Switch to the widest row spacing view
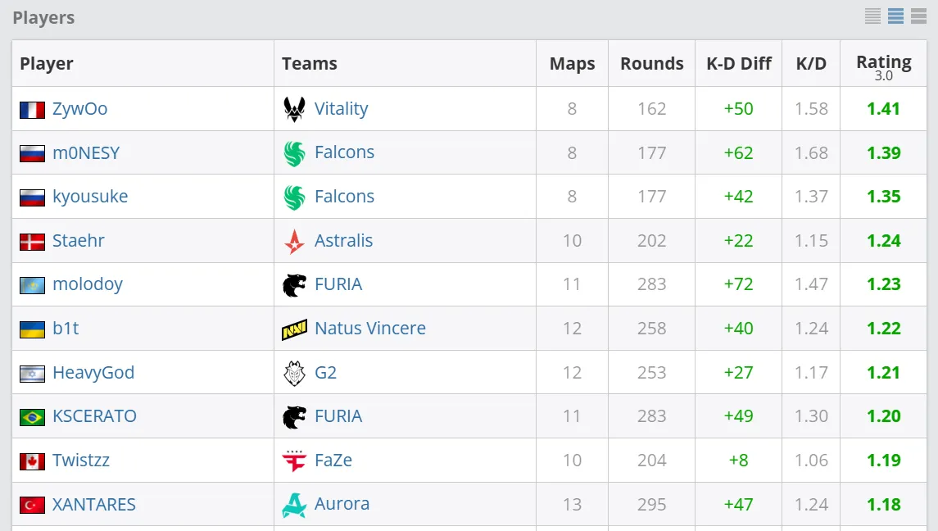 pyautogui.click(x=918, y=16)
